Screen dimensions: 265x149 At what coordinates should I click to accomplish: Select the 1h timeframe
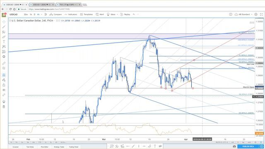(x=31, y=14)
